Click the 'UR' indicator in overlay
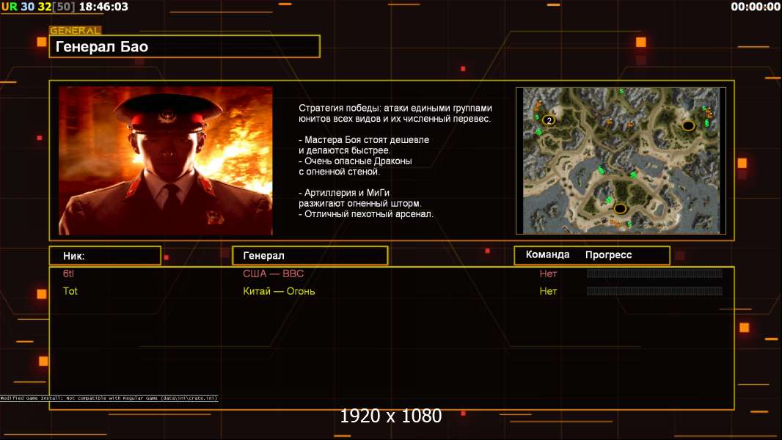The width and height of the screenshot is (782, 440). [x=9, y=7]
